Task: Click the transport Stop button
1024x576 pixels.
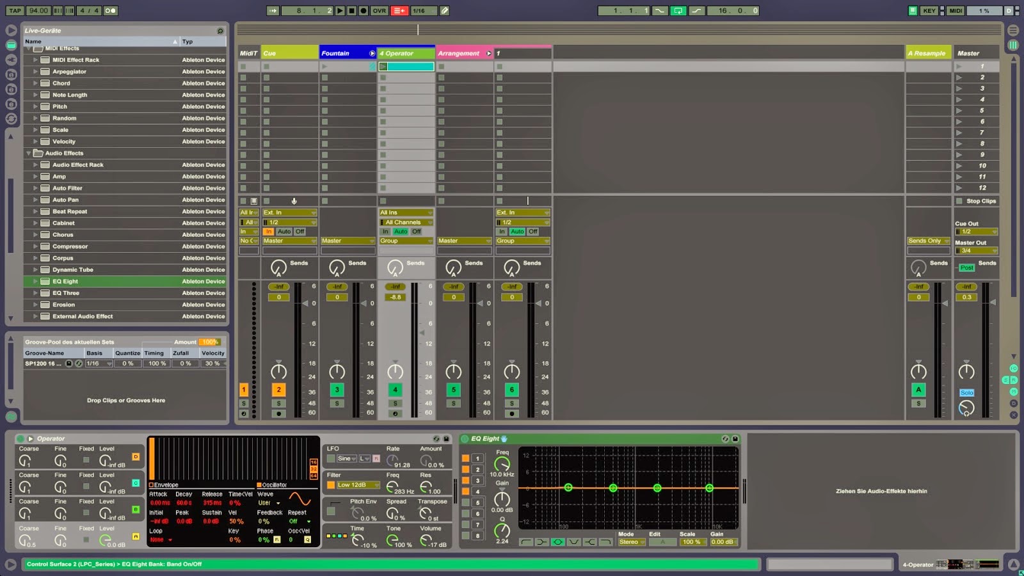Action: click(351, 10)
